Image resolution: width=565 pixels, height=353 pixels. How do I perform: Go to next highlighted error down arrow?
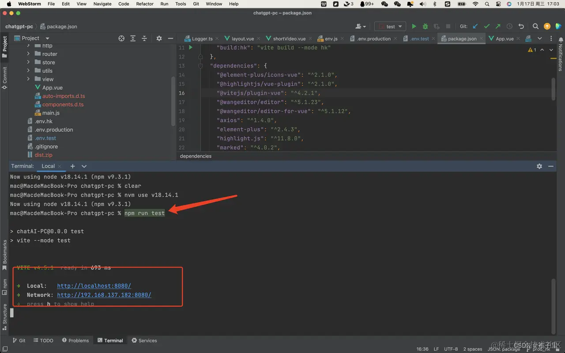(551, 50)
